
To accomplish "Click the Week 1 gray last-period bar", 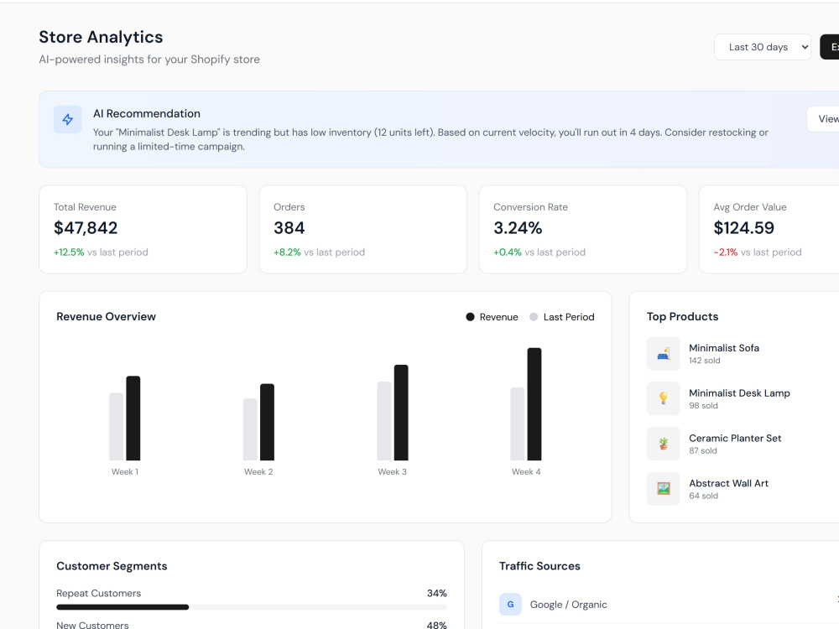I will (x=116, y=427).
